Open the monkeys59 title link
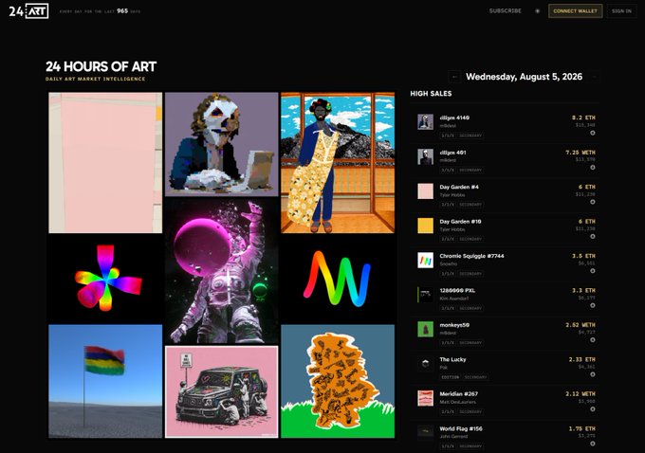 454,325
